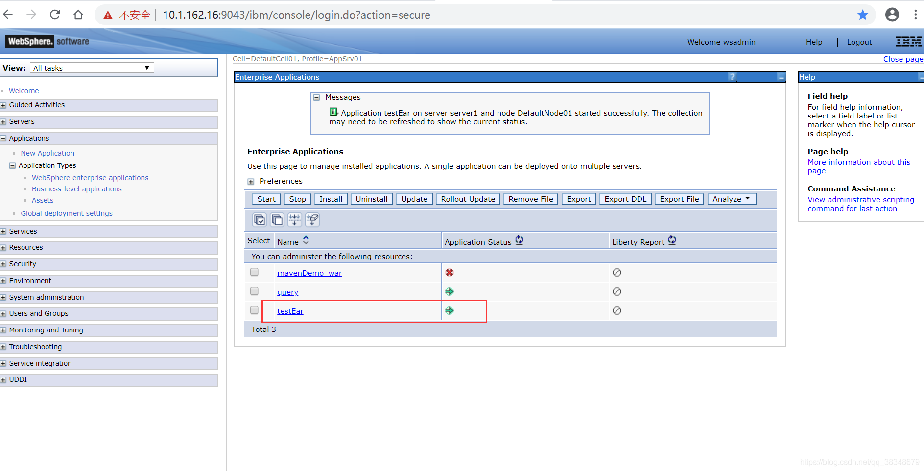The image size is (924, 471).
Task: Expand the Resources navigation section
Action: tap(3, 248)
